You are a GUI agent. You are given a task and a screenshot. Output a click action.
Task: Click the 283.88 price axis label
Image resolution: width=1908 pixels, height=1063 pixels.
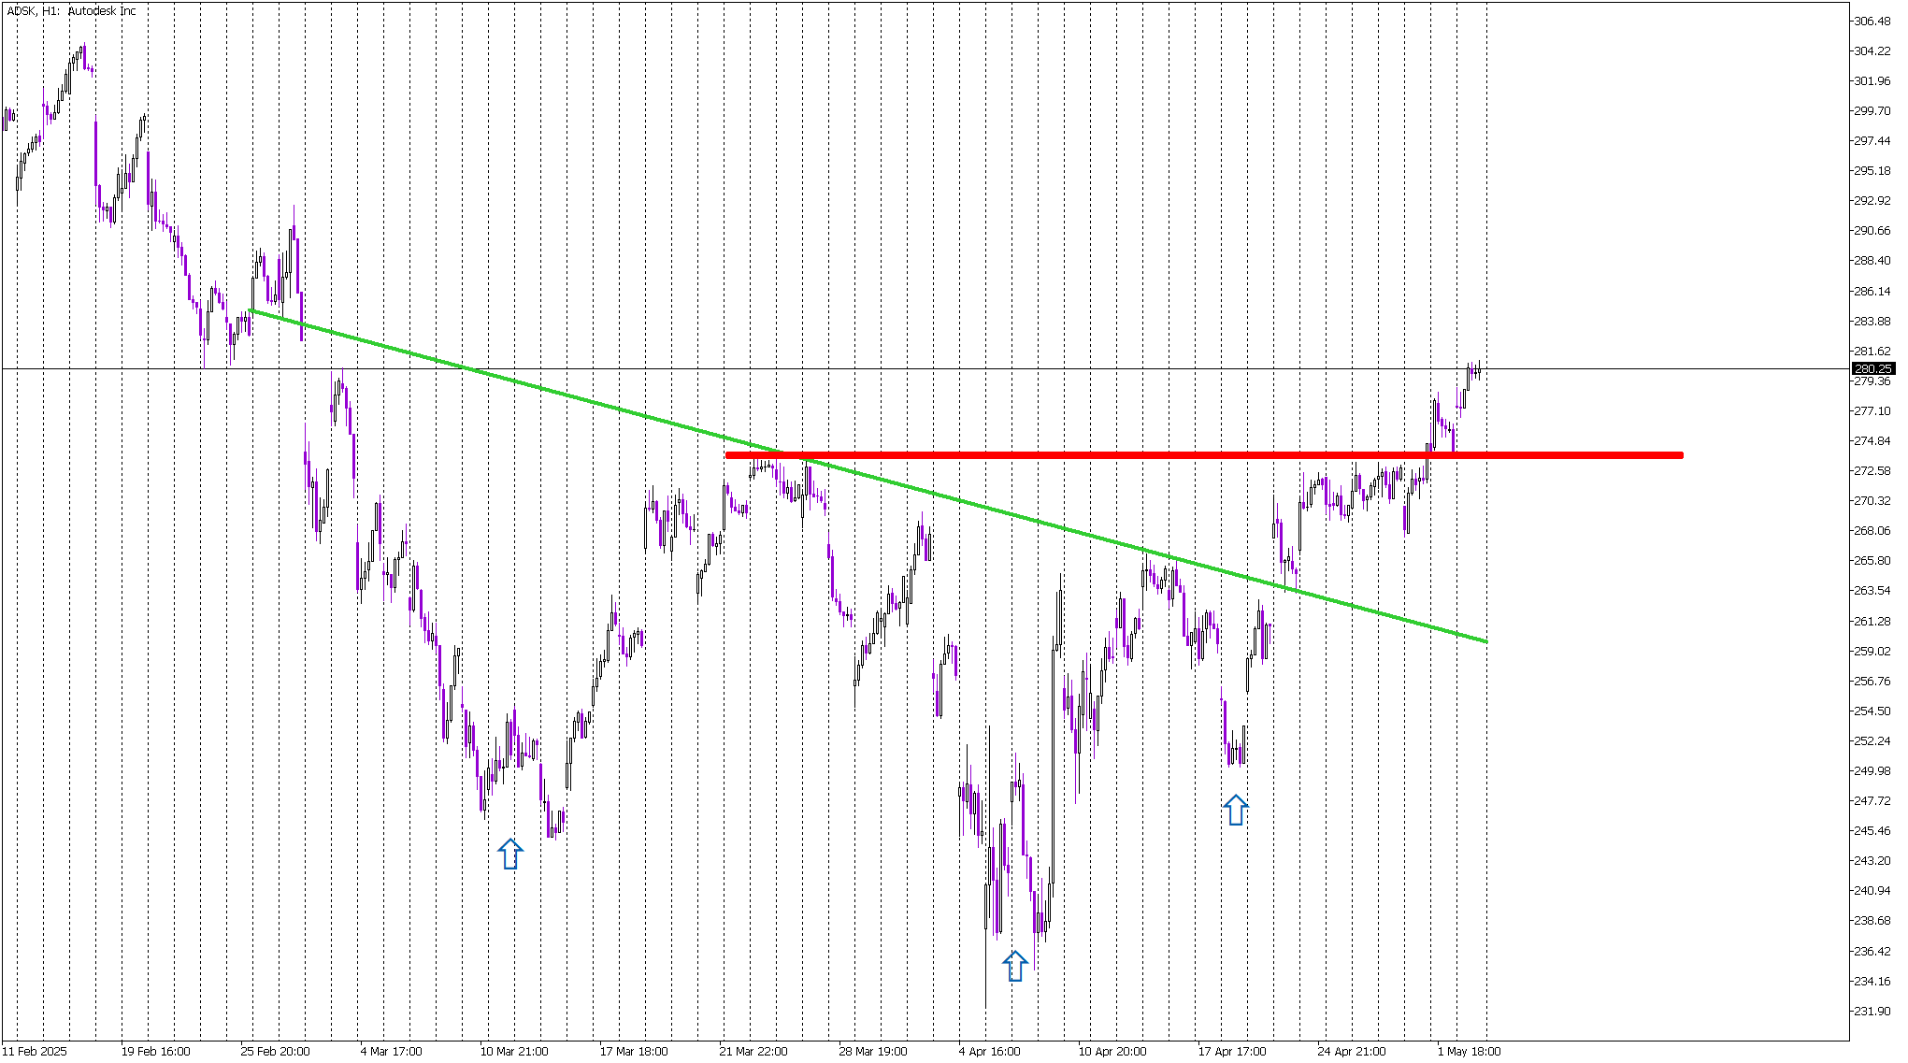1872,322
